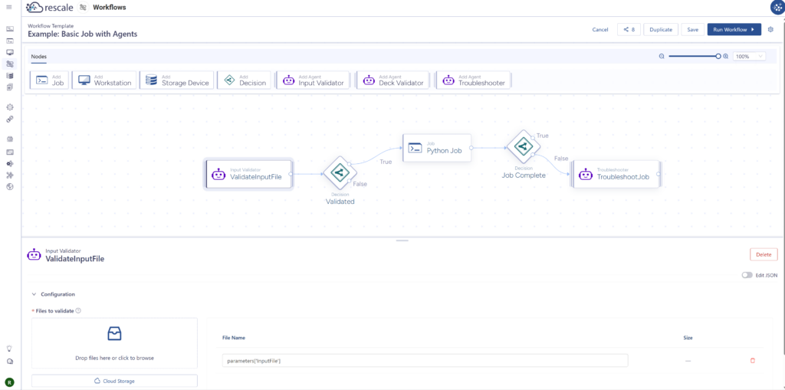The height and width of the screenshot is (390, 785).
Task: Click the delete trash icon in file row
Action: pyautogui.click(x=752, y=360)
